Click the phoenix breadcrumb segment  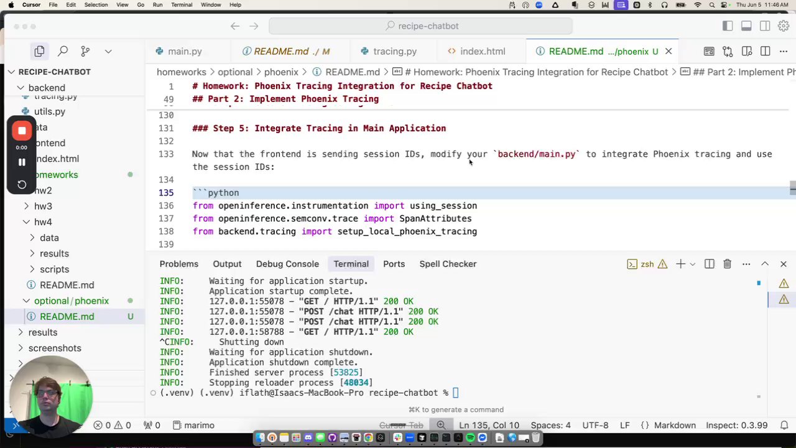click(x=281, y=72)
